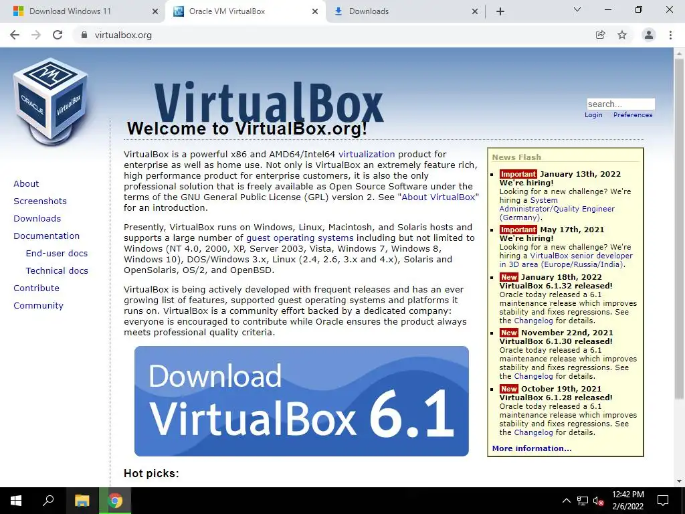Follow the guest operating systems link
Viewport: 685px width, 514px height.
(x=300, y=238)
